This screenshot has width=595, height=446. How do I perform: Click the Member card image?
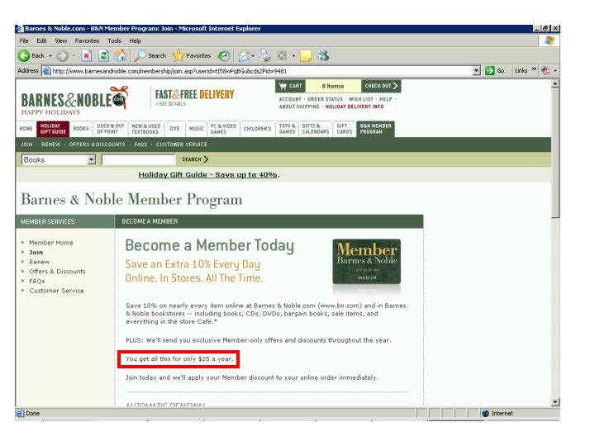point(367,262)
